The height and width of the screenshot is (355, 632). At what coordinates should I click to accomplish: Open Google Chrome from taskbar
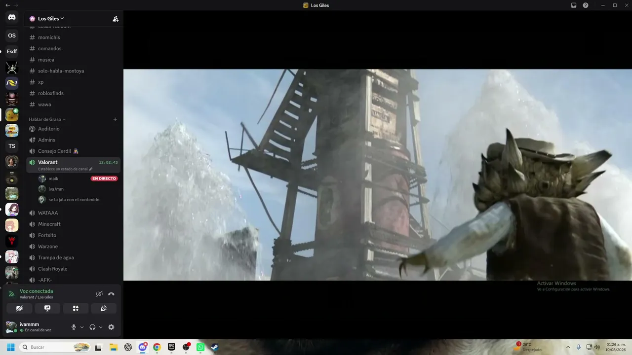click(x=157, y=347)
